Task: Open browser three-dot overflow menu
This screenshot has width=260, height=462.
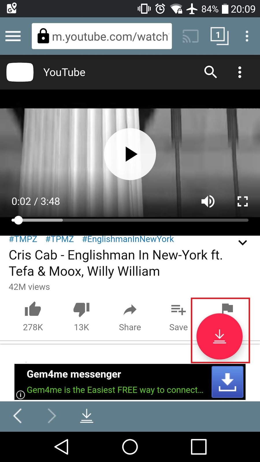Action: pos(247,36)
